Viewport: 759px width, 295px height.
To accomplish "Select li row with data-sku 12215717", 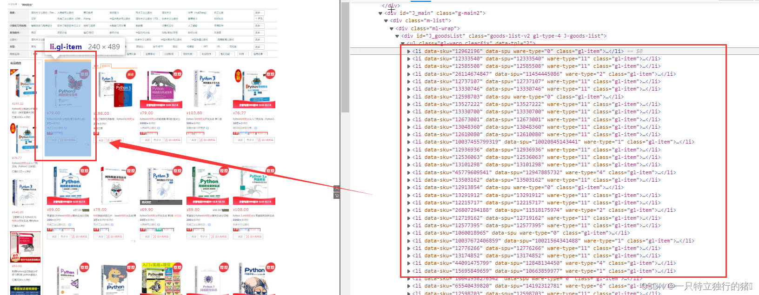I will click(x=536, y=203).
